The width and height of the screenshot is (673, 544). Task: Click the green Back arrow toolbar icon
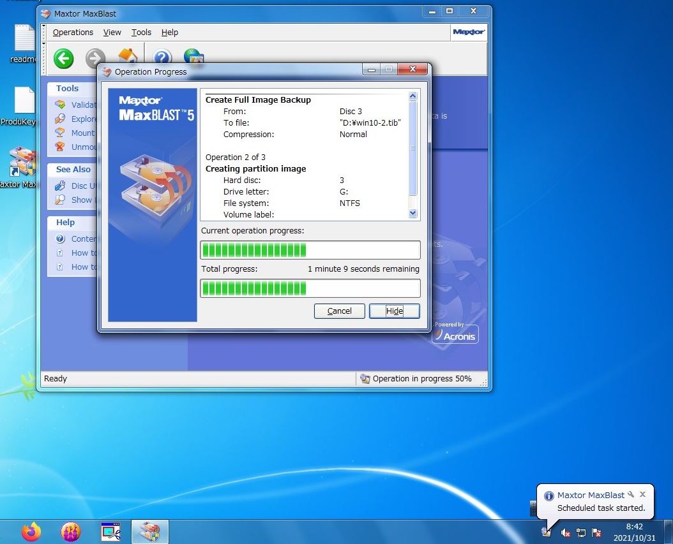(63, 59)
